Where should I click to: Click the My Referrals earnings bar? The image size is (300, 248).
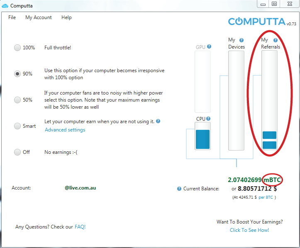coord(269,100)
